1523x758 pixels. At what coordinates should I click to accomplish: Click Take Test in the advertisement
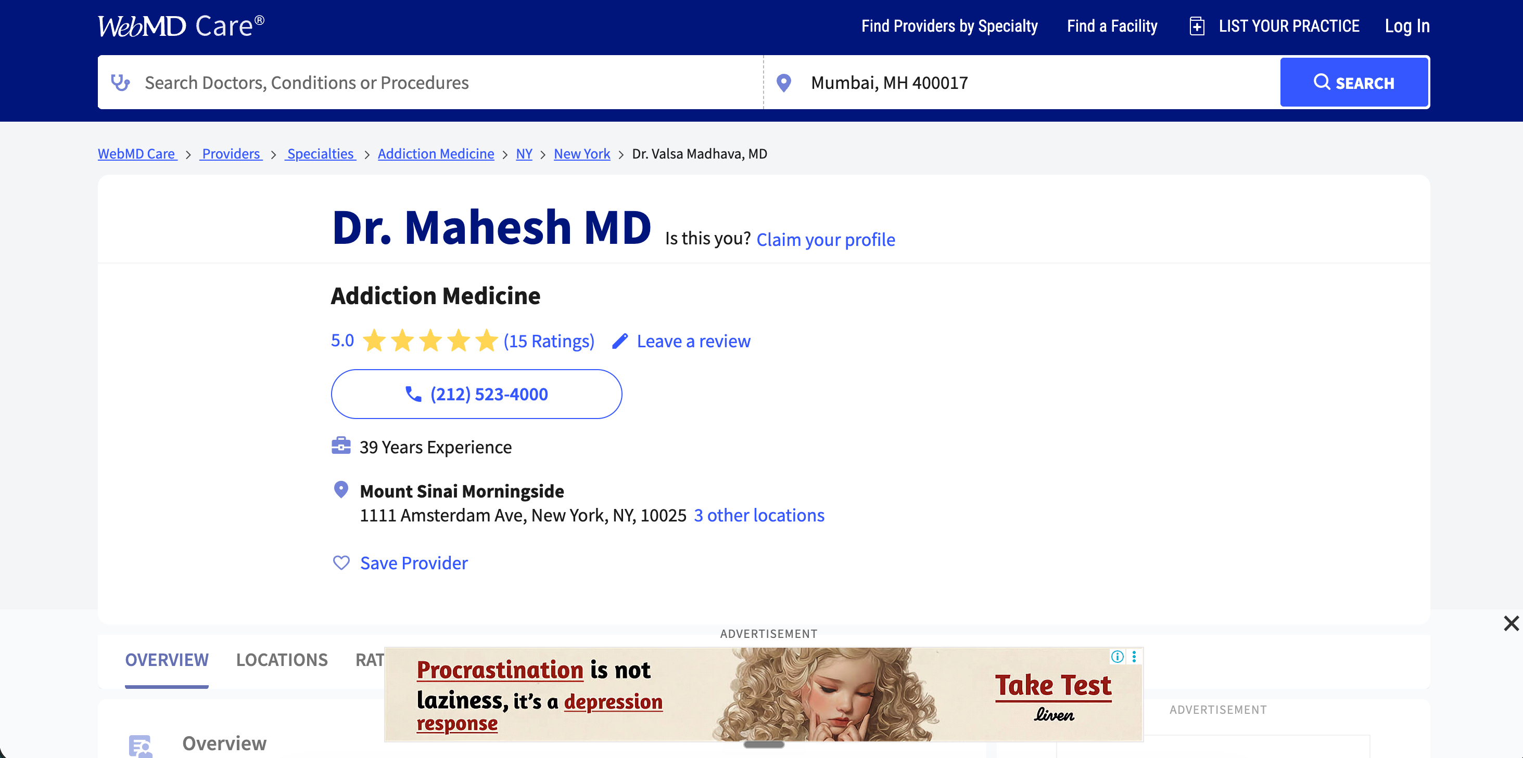[x=1053, y=686]
